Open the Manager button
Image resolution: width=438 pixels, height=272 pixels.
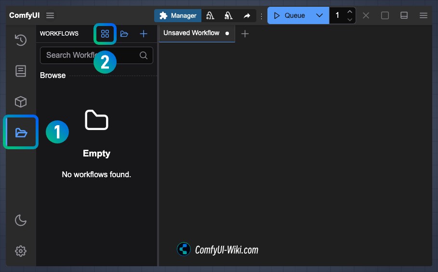pos(178,15)
